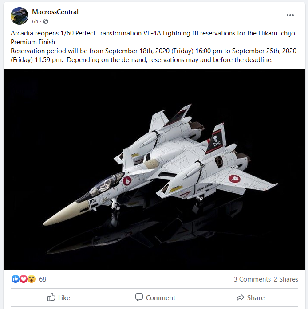
Task: Open the MacrossCentral profile picture
Action: [x=20, y=16]
